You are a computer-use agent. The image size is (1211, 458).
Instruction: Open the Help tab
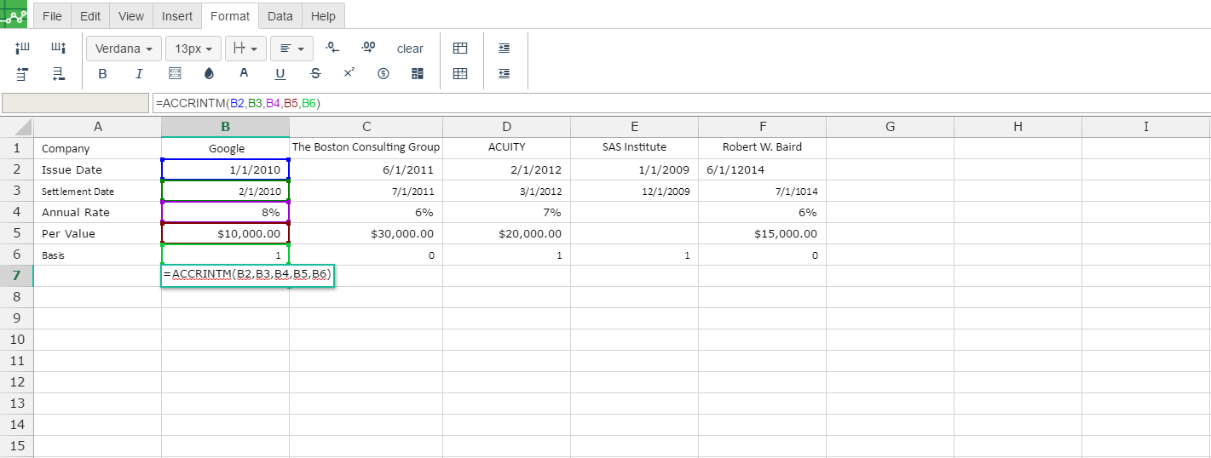323,16
